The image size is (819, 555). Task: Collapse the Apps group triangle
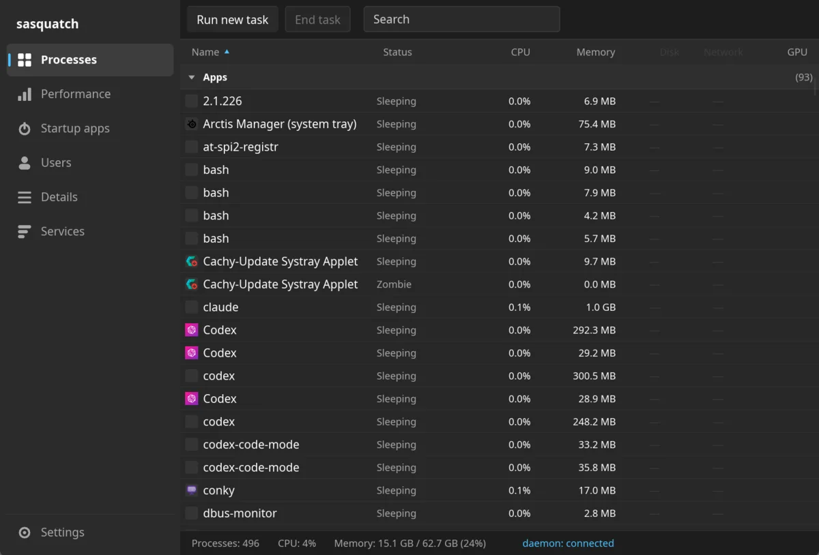[192, 78]
